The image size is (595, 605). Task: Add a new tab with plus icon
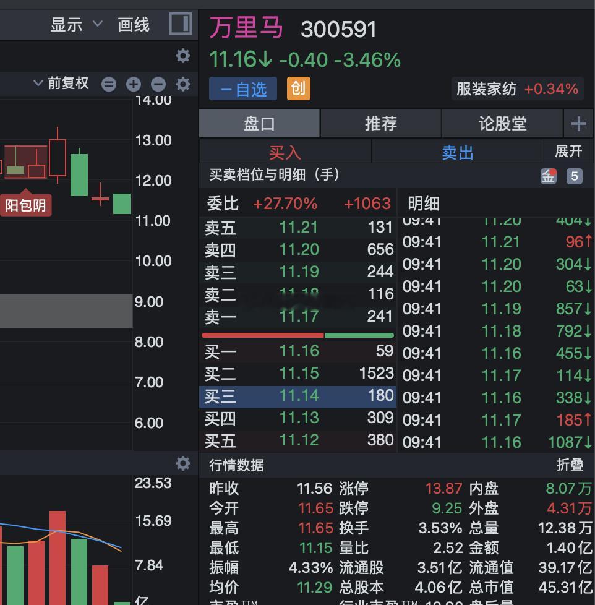point(578,124)
